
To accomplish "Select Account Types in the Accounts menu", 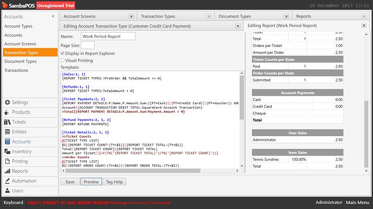I will click(18, 26).
